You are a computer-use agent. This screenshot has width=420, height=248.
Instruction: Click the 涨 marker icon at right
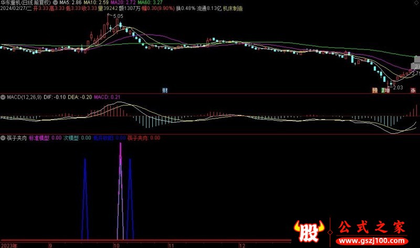coord(413,90)
